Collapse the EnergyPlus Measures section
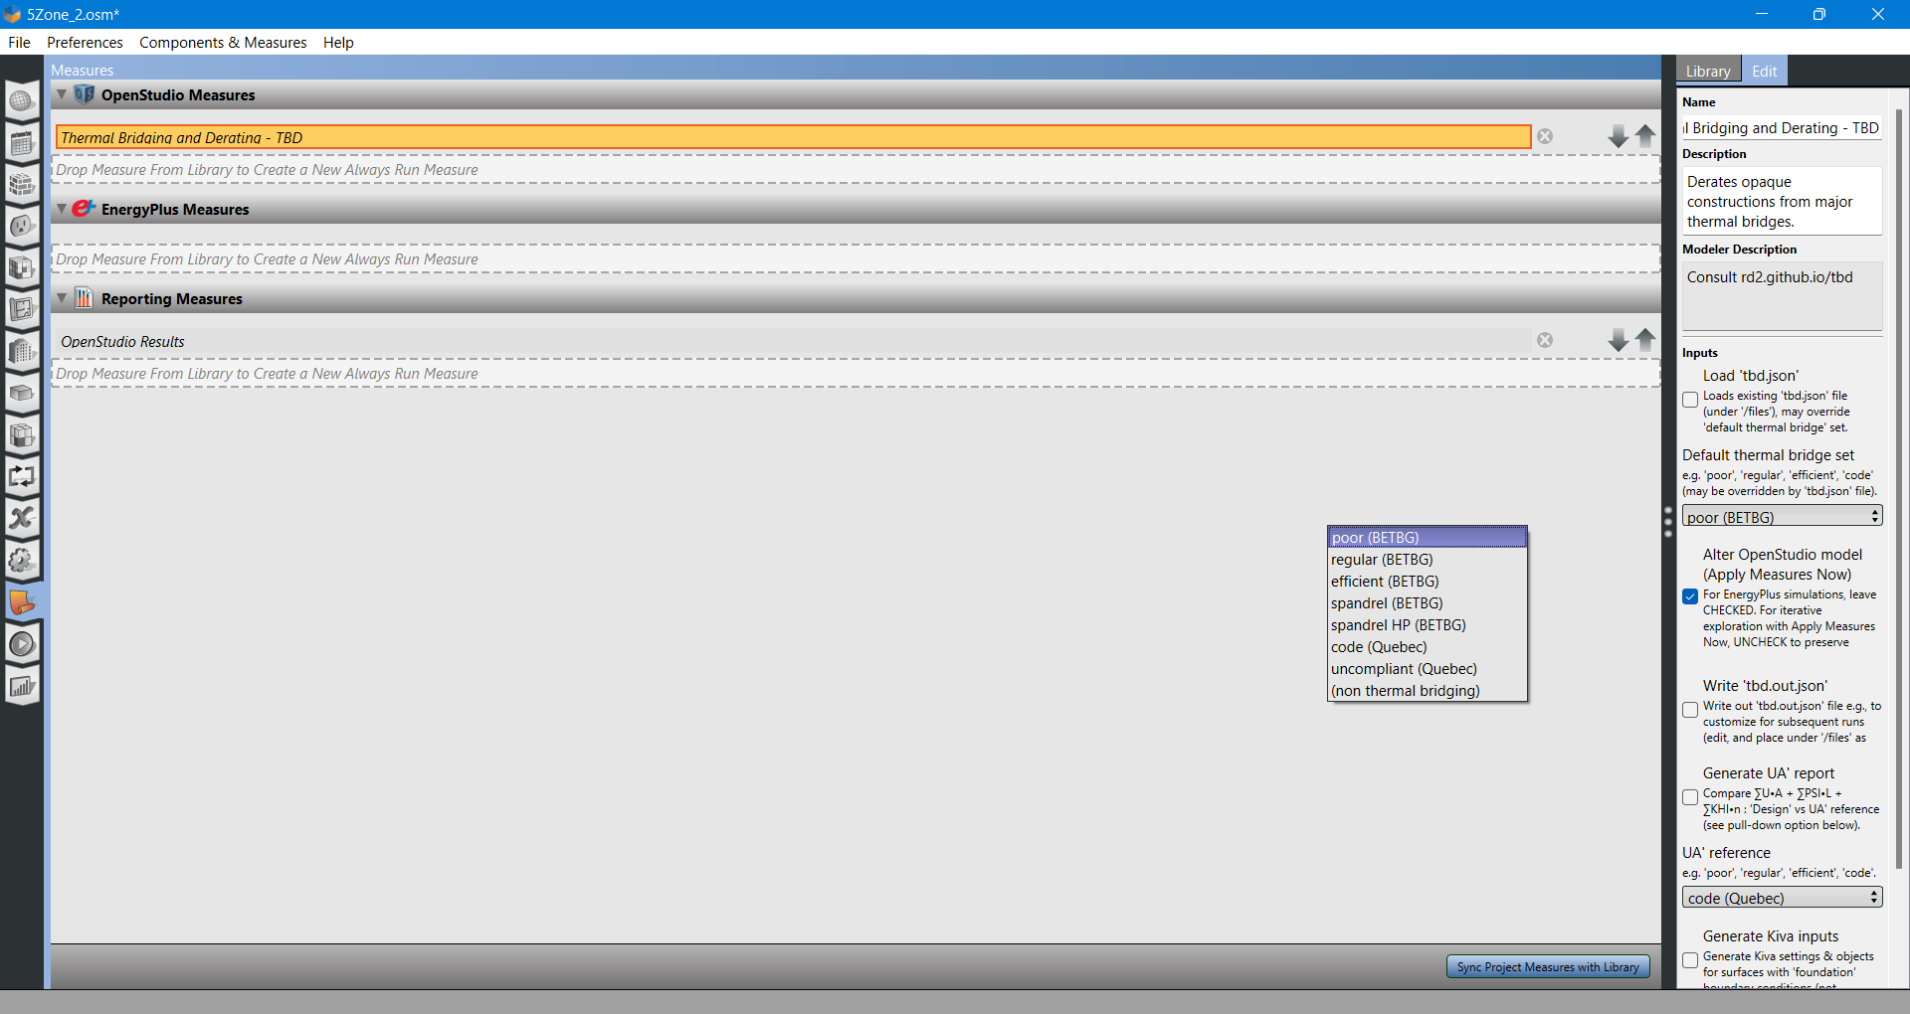The image size is (1910, 1014). point(61,209)
